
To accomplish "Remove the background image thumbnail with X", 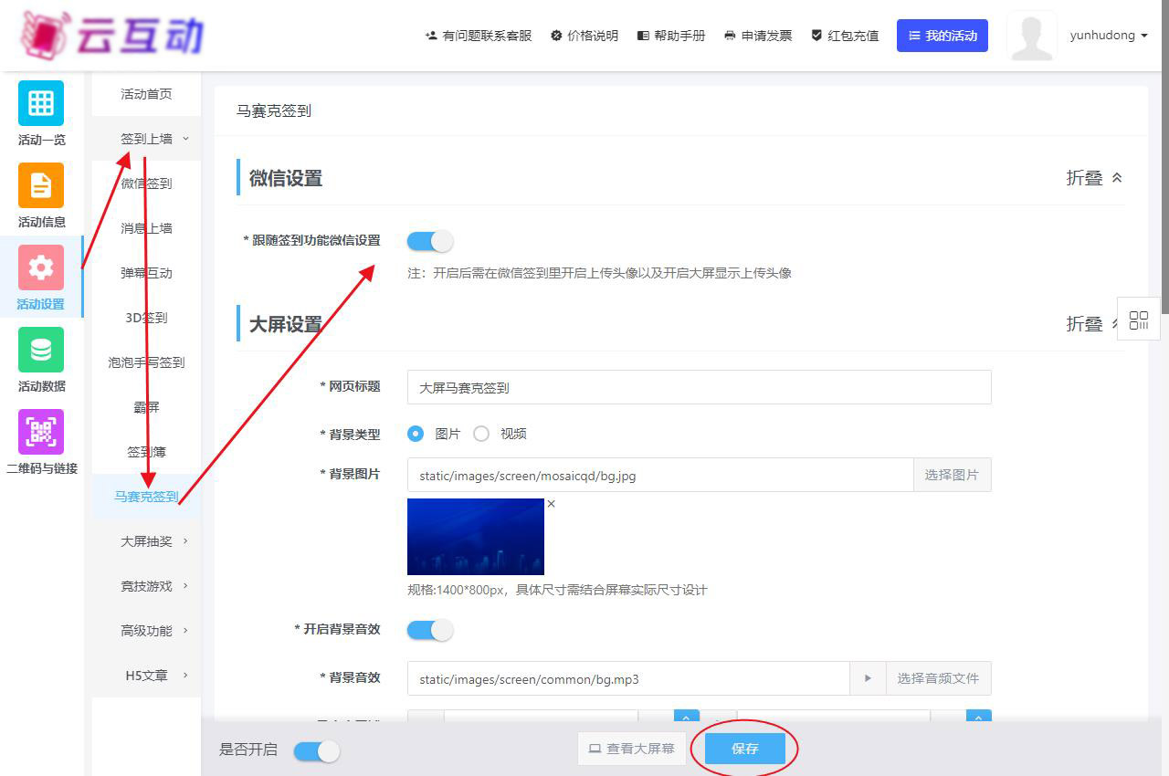I will 551,504.
